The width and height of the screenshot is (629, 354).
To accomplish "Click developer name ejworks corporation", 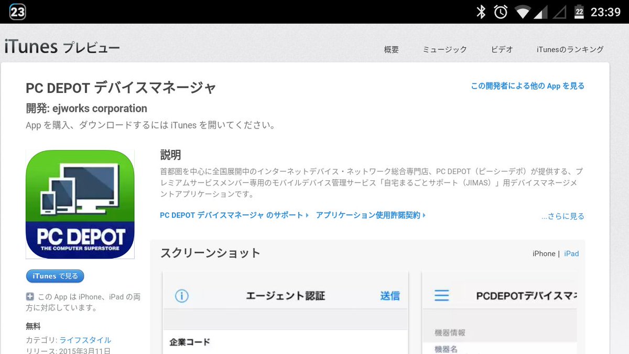I will [100, 109].
